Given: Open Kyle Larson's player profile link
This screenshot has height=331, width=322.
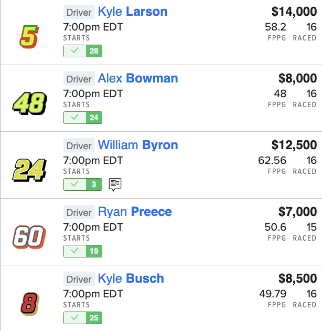Looking at the screenshot, I should click(x=133, y=12).
